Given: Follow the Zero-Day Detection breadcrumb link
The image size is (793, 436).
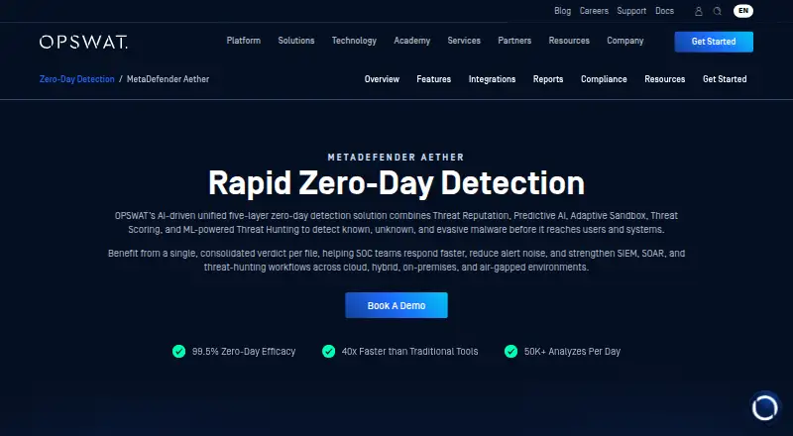Looking at the screenshot, I should coord(77,79).
